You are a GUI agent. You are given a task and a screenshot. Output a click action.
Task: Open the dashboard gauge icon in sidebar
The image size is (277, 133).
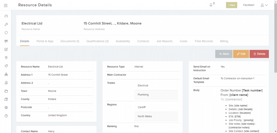tap(6, 16)
